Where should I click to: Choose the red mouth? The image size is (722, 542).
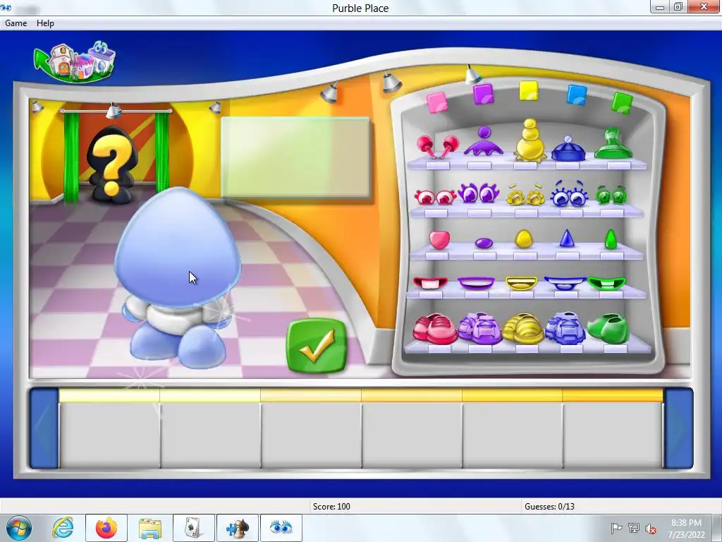(x=430, y=282)
